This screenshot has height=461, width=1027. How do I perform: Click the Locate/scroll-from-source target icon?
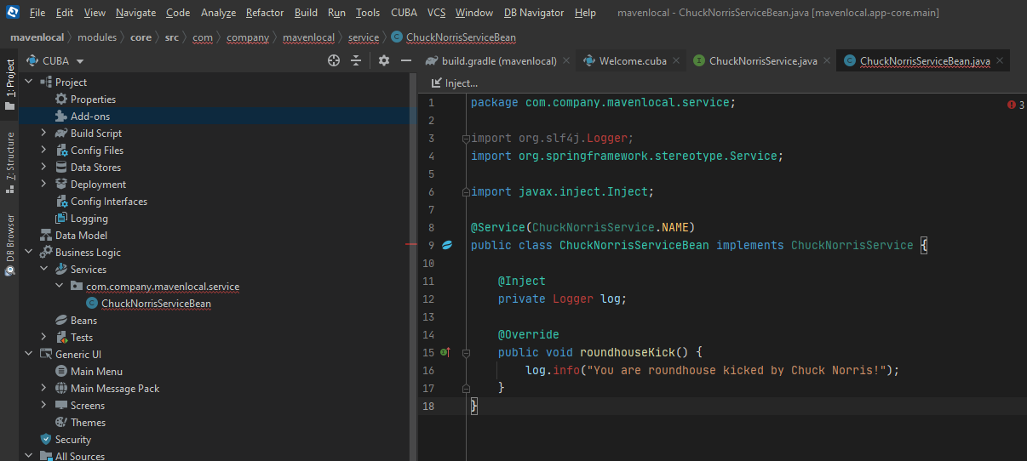334,60
